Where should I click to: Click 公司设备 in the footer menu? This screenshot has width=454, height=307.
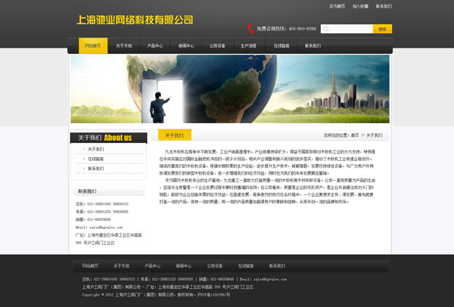click(215, 265)
